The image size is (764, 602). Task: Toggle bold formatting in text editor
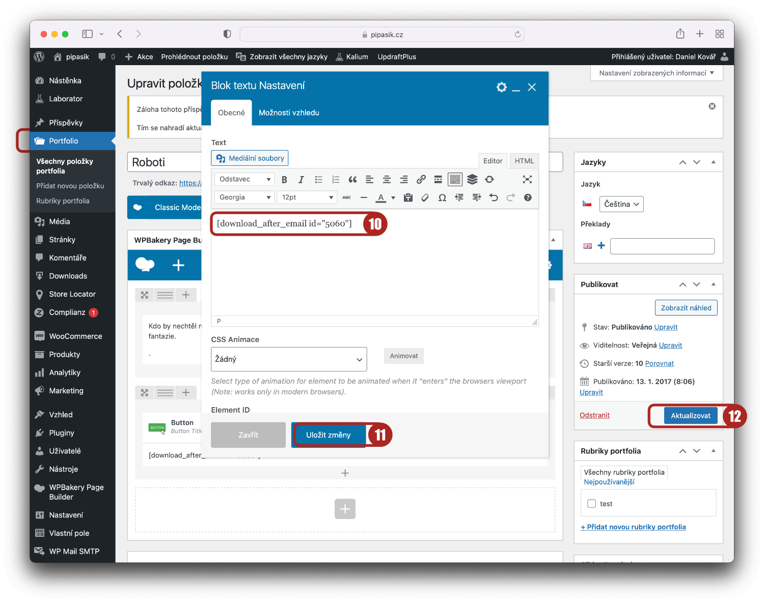pos(284,180)
